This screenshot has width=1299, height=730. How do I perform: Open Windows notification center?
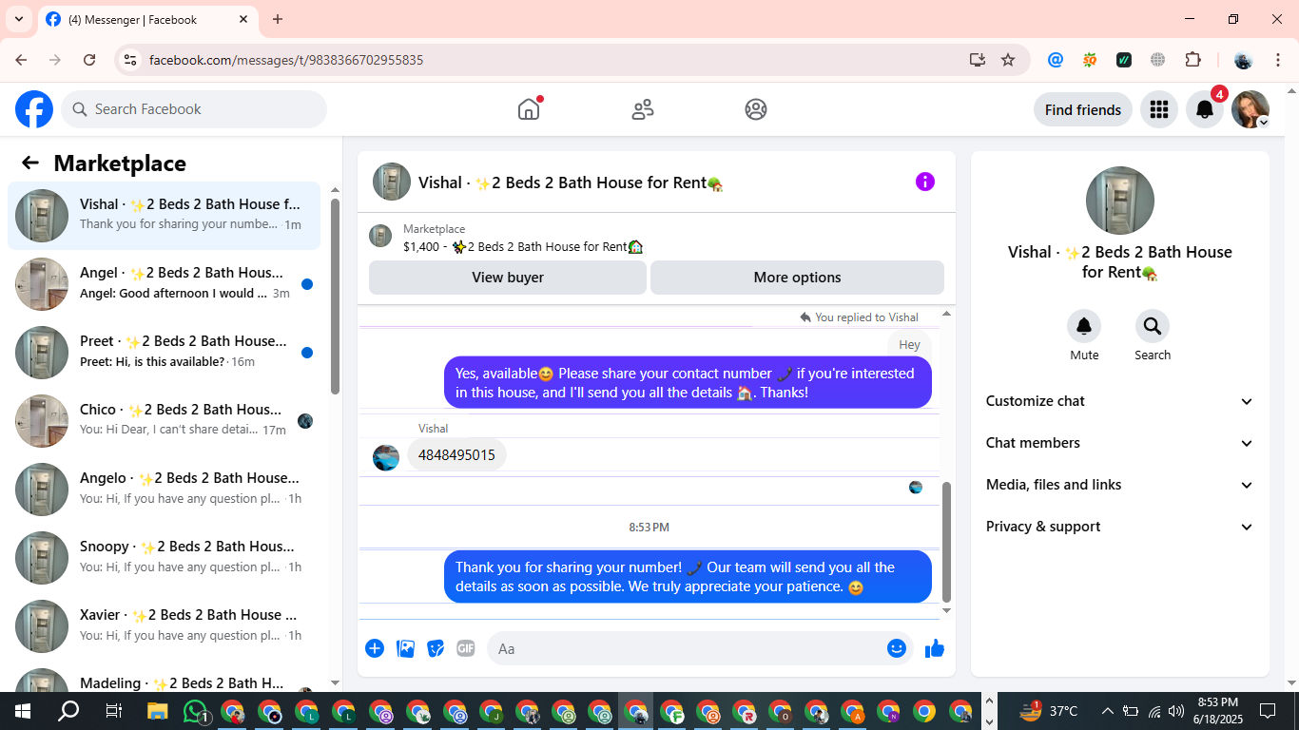[1268, 711]
